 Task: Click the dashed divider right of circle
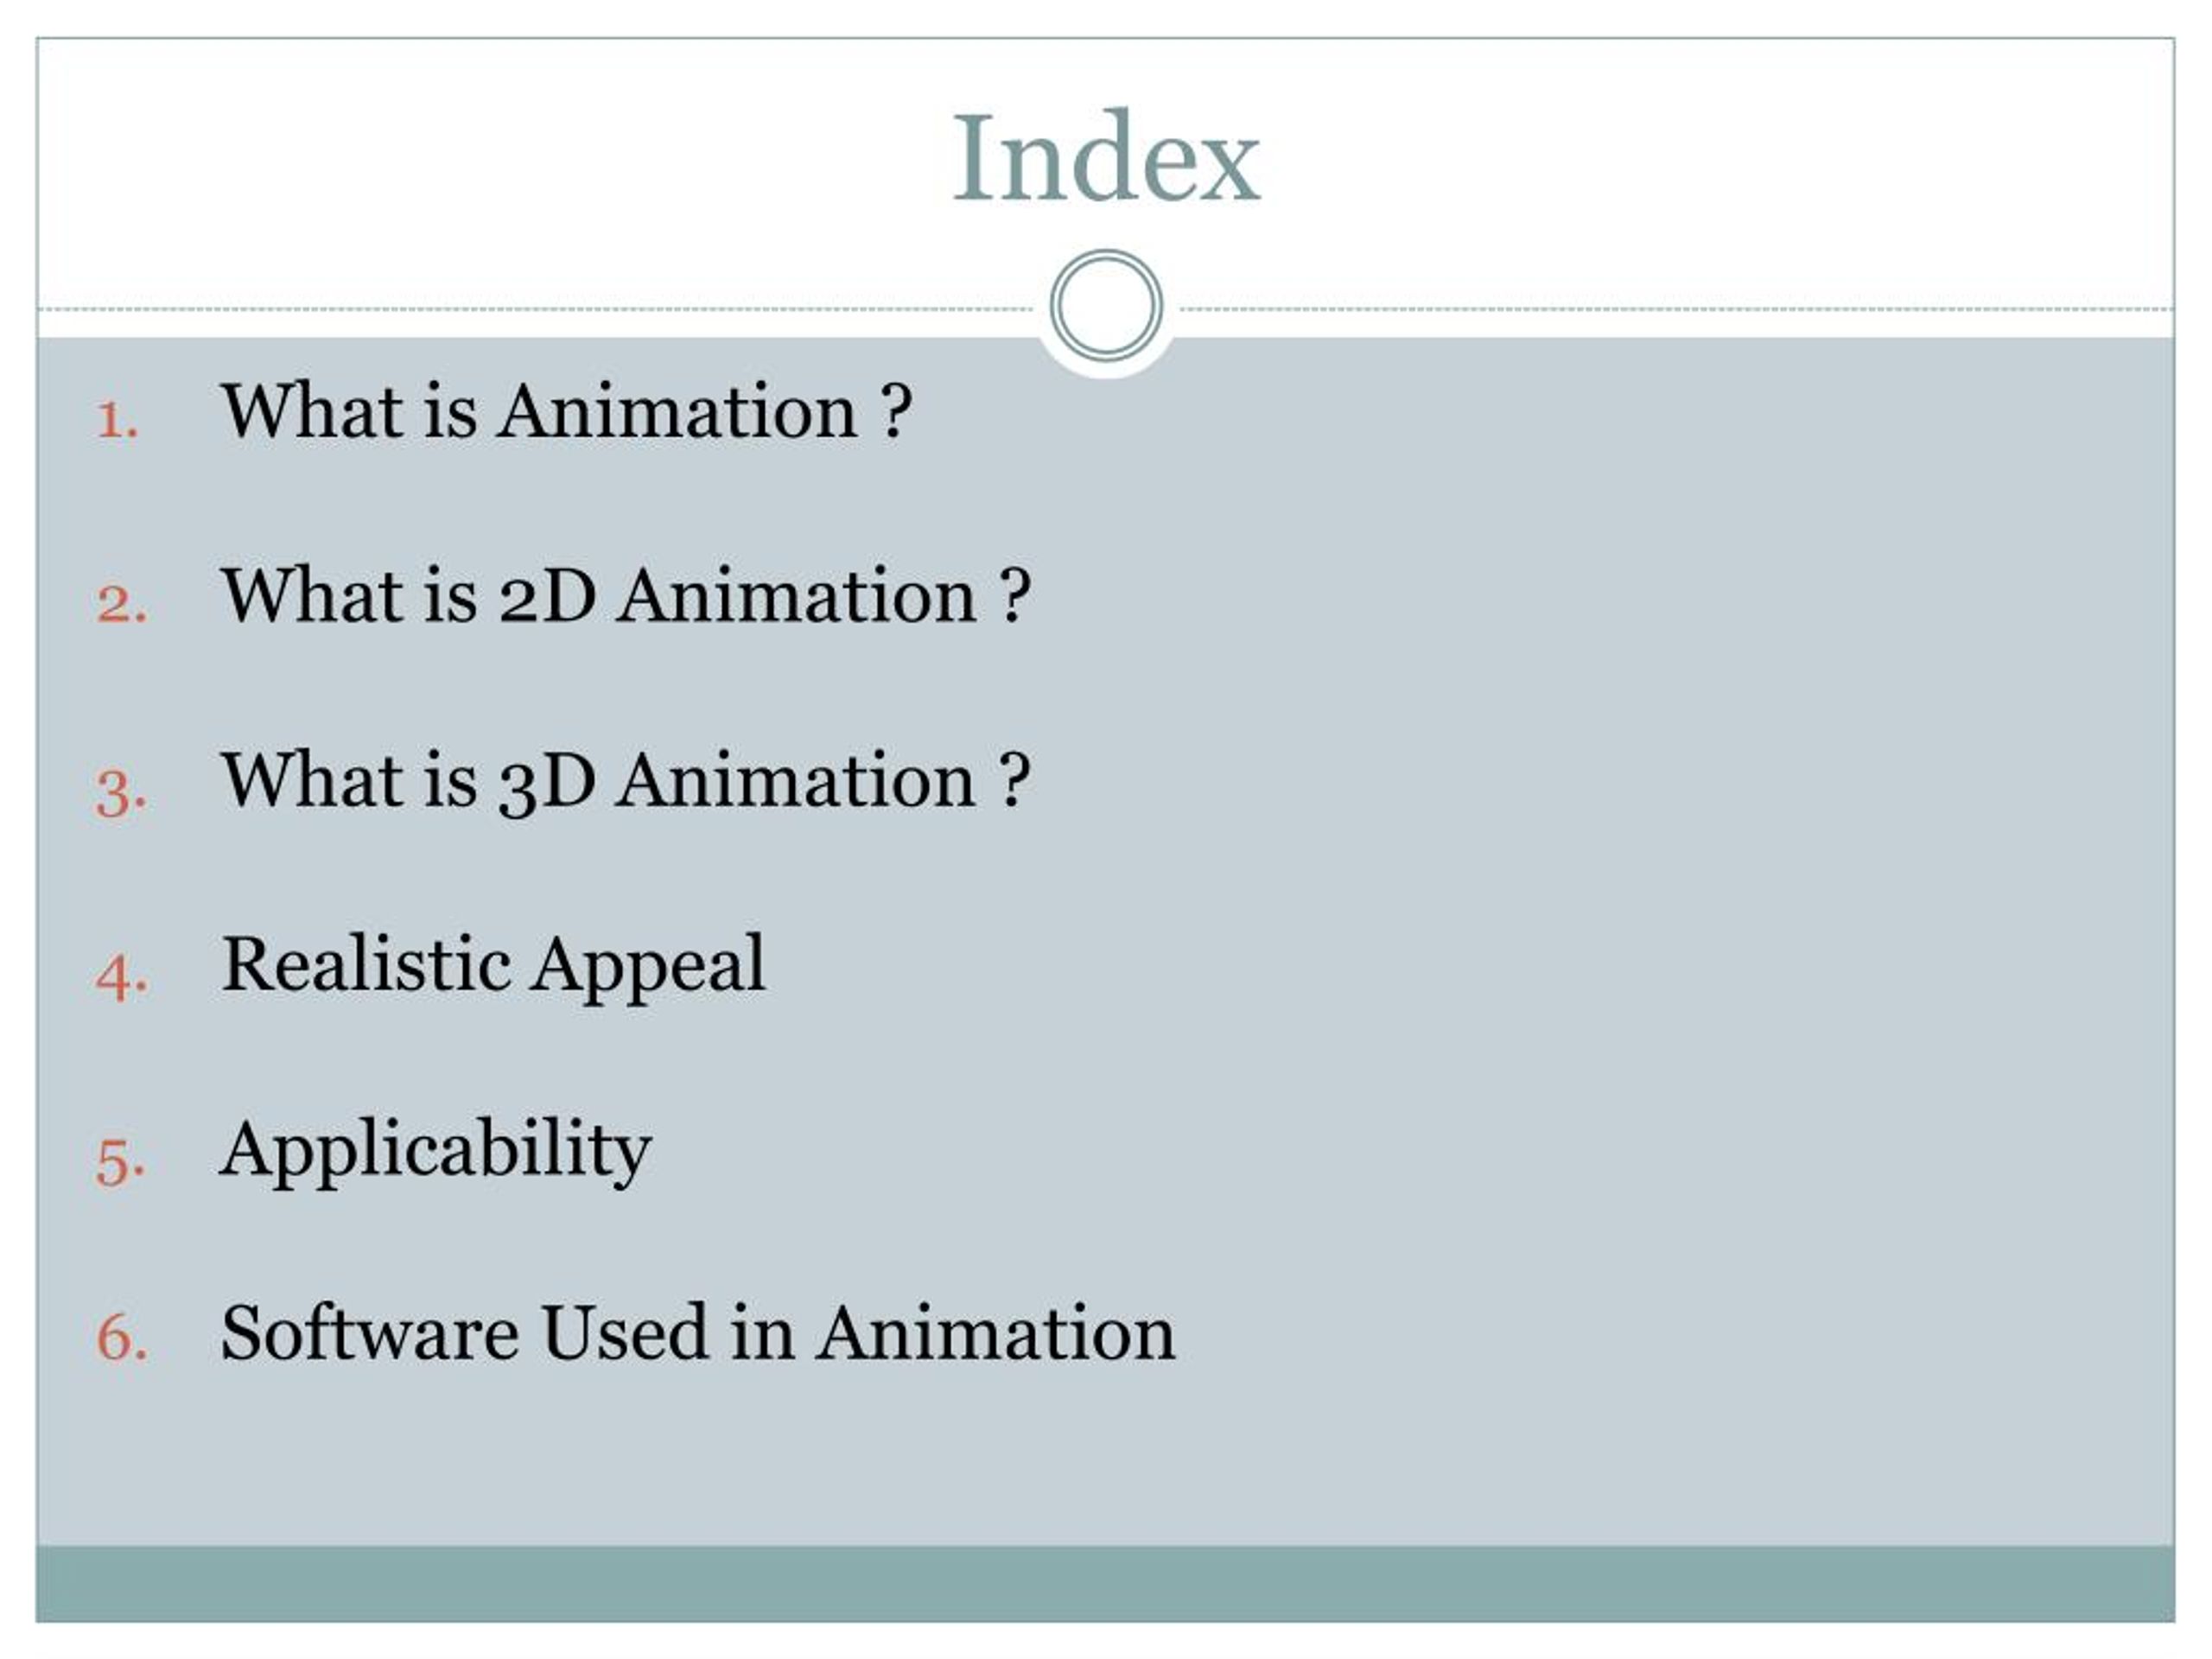pyautogui.click(x=1677, y=309)
